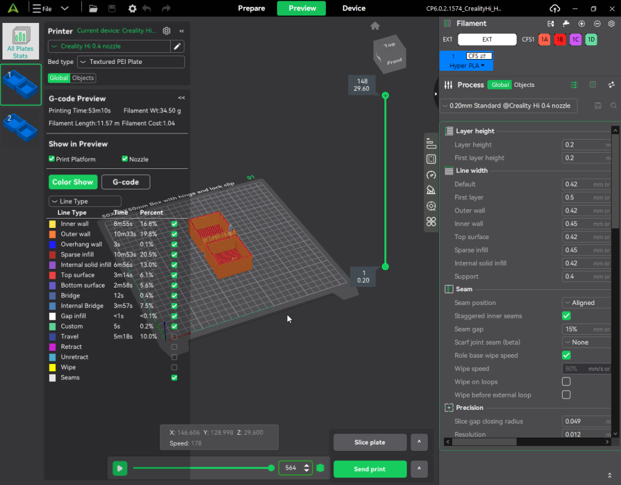Click the orientation view cube
The width and height of the screenshot is (621, 485).
click(389, 54)
